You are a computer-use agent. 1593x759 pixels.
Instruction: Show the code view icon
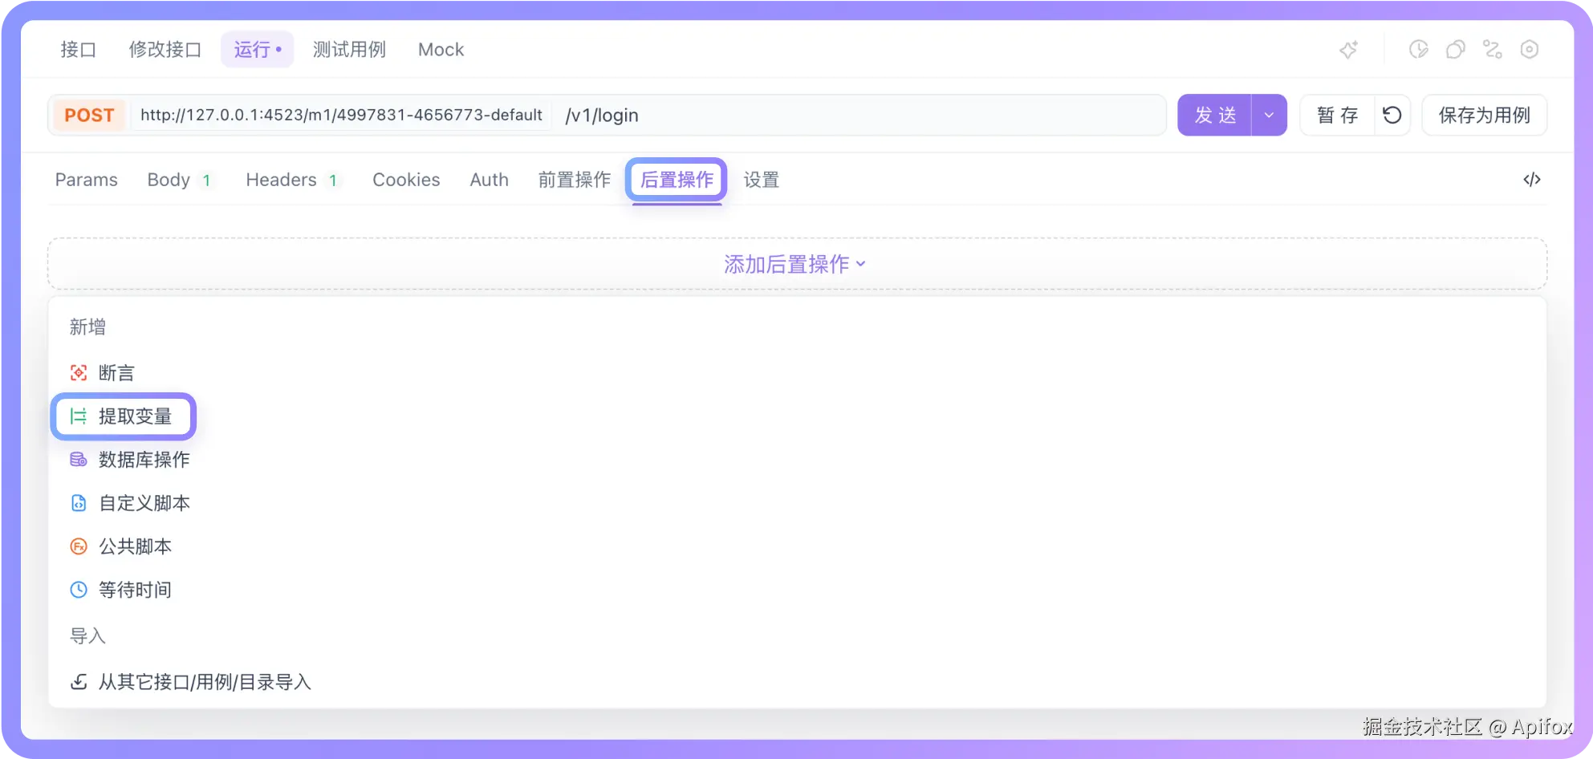tap(1532, 180)
